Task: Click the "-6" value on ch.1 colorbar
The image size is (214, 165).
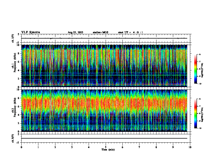Action: click(199, 54)
